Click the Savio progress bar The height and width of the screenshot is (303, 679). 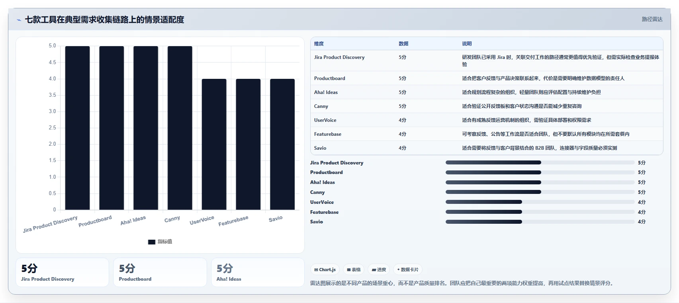click(540, 222)
